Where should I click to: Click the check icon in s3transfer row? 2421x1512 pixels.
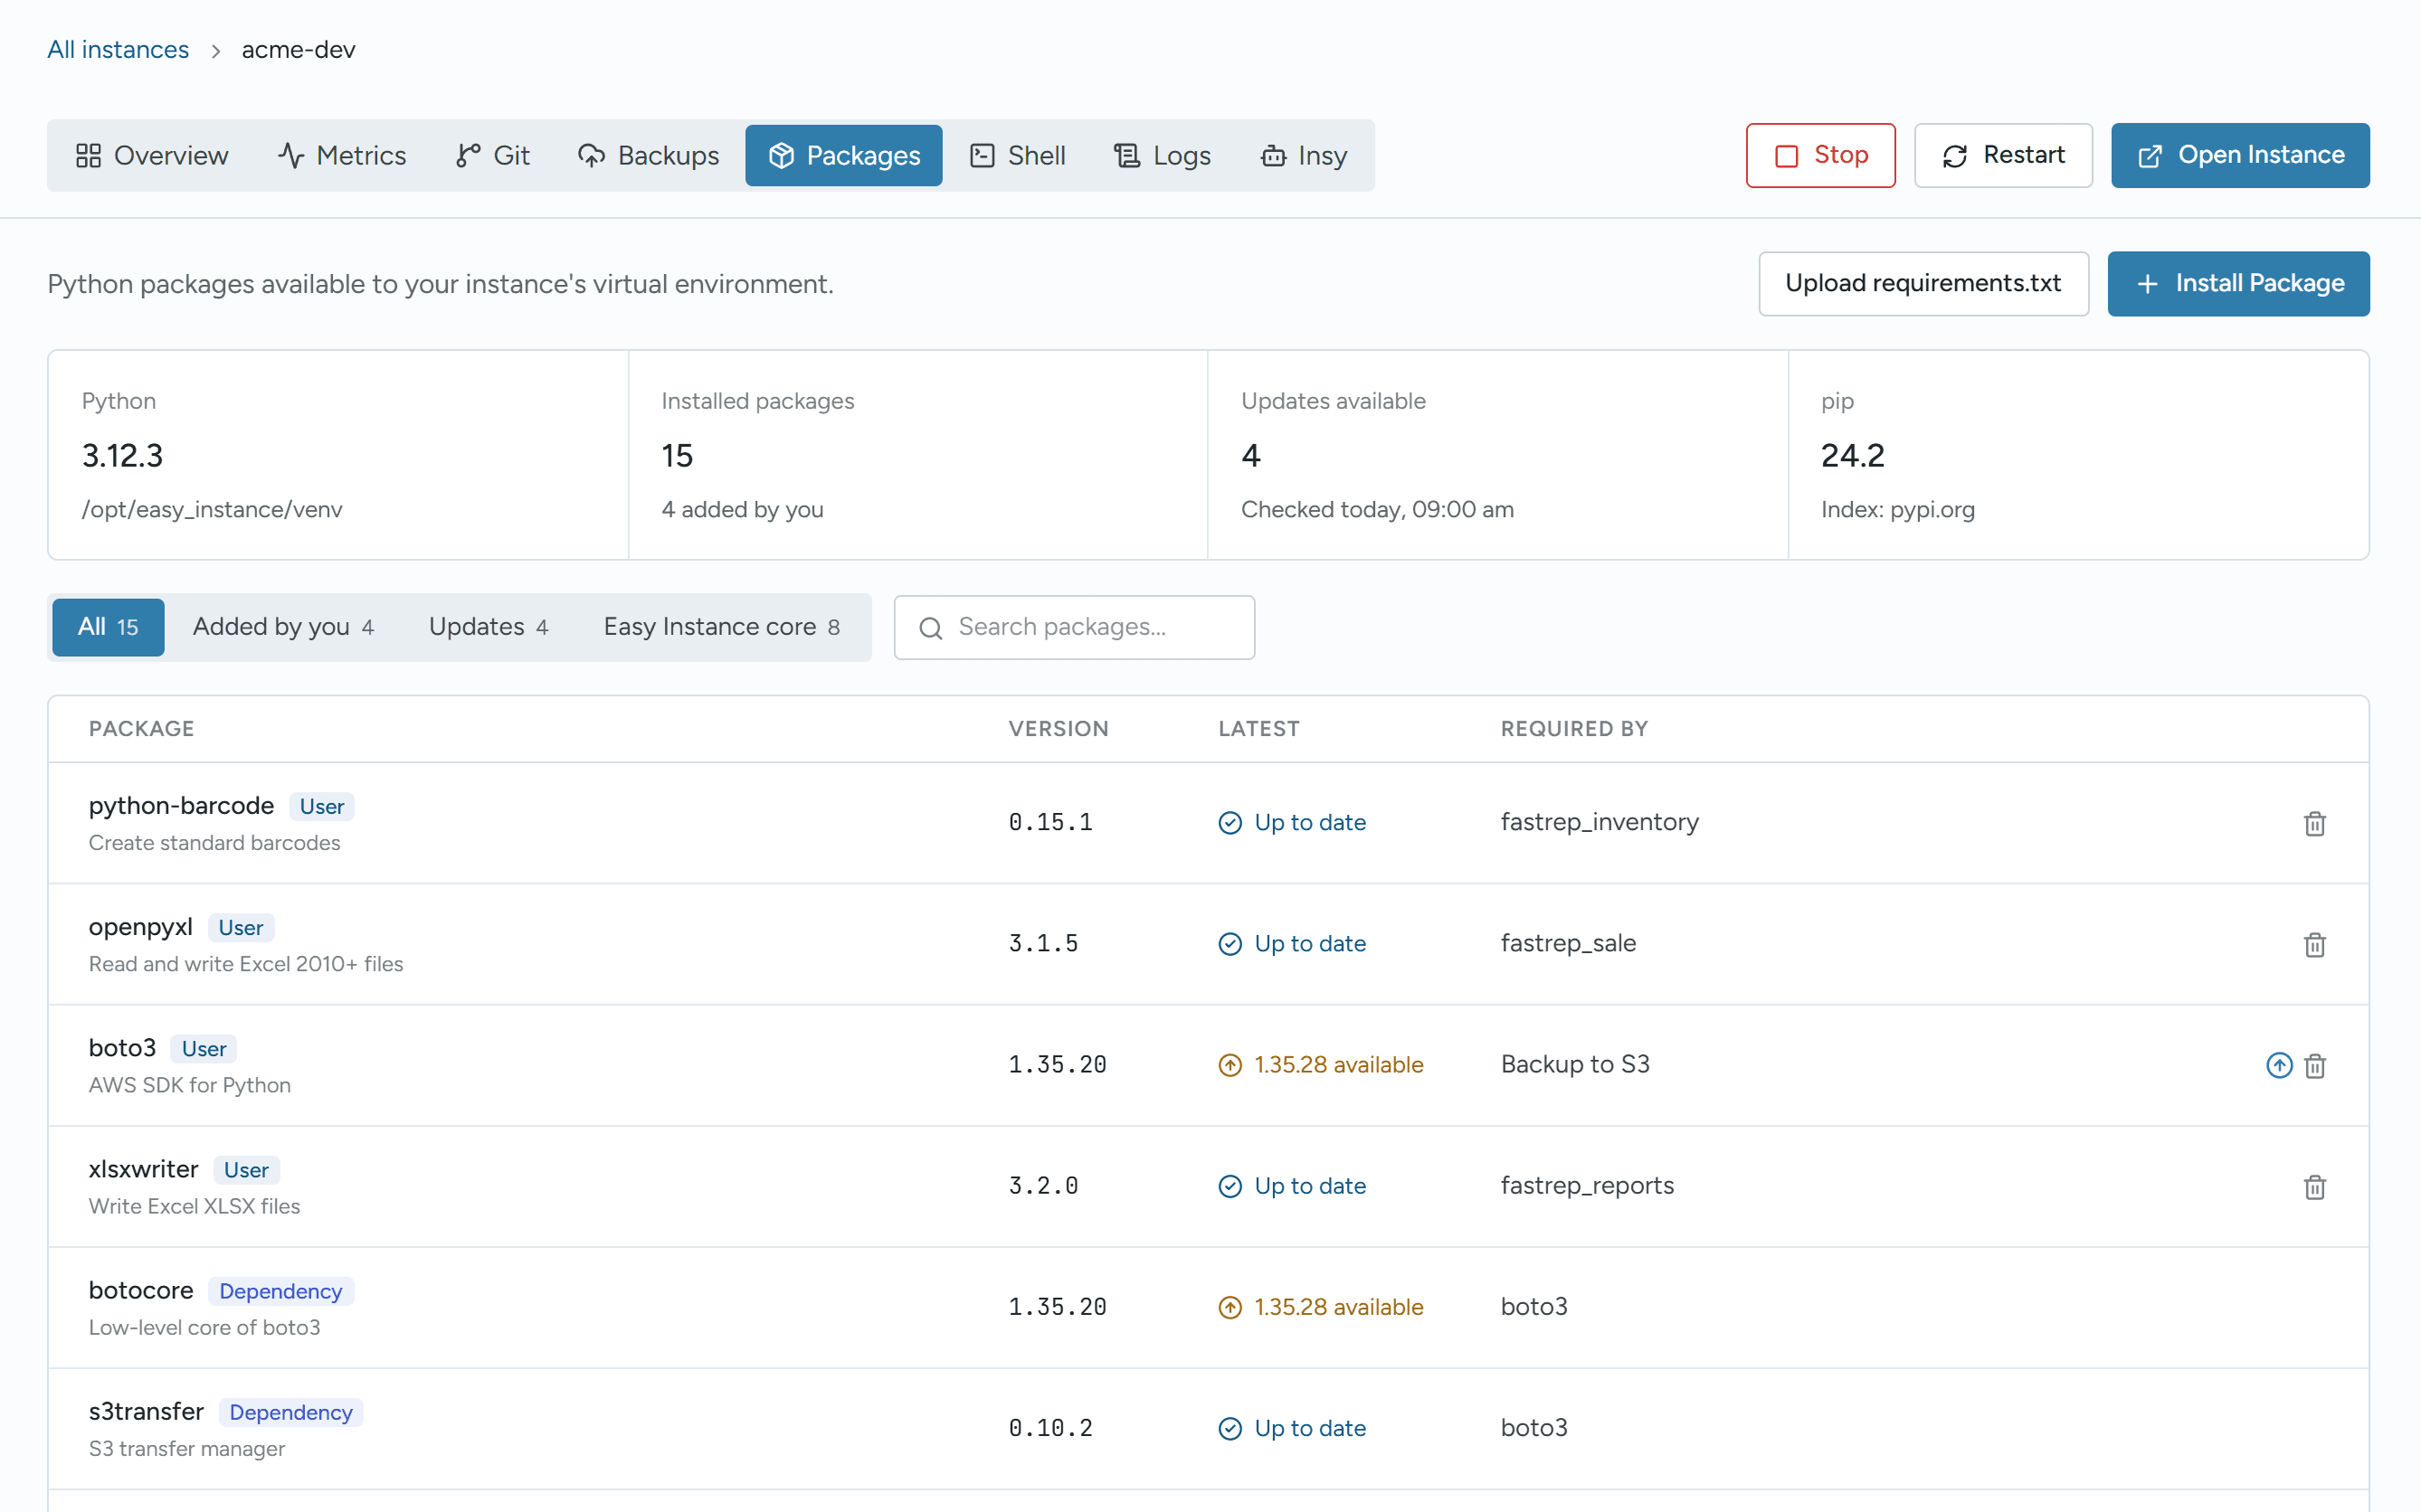1229,1428
